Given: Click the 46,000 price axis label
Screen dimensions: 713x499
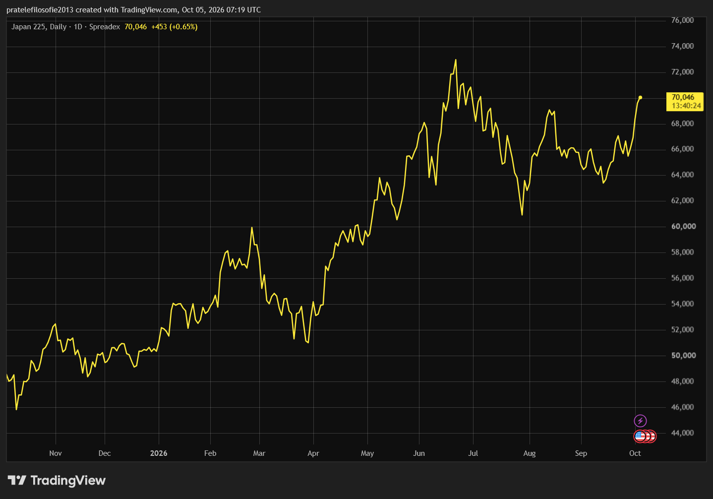Looking at the screenshot, I should (682, 407).
